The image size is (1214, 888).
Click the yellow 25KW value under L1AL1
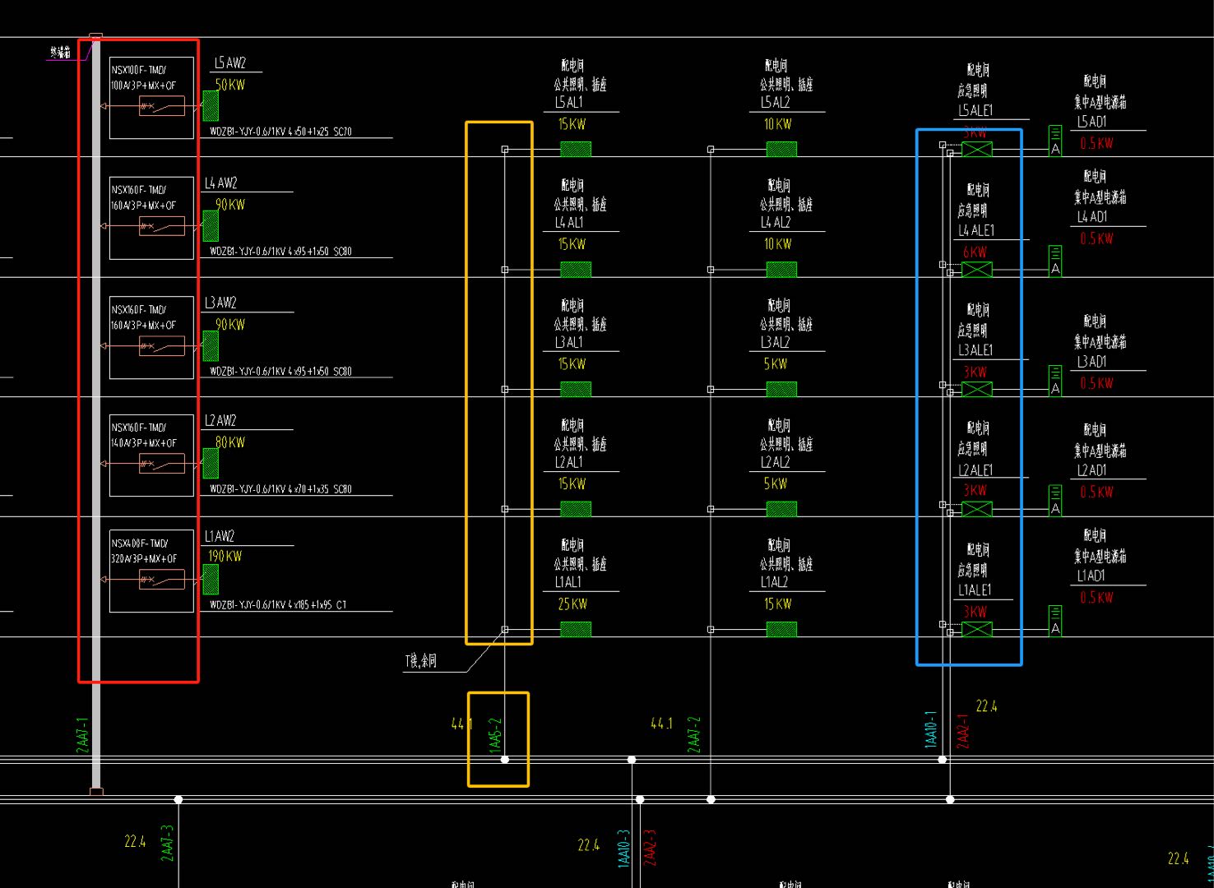coord(572,604)
